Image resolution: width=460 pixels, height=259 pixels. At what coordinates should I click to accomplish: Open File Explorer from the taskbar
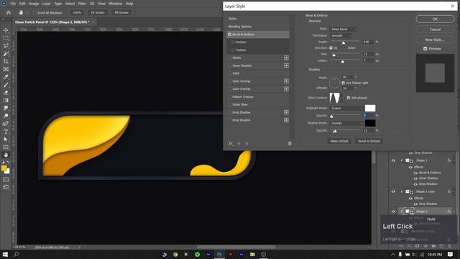(x=252, y=254)
